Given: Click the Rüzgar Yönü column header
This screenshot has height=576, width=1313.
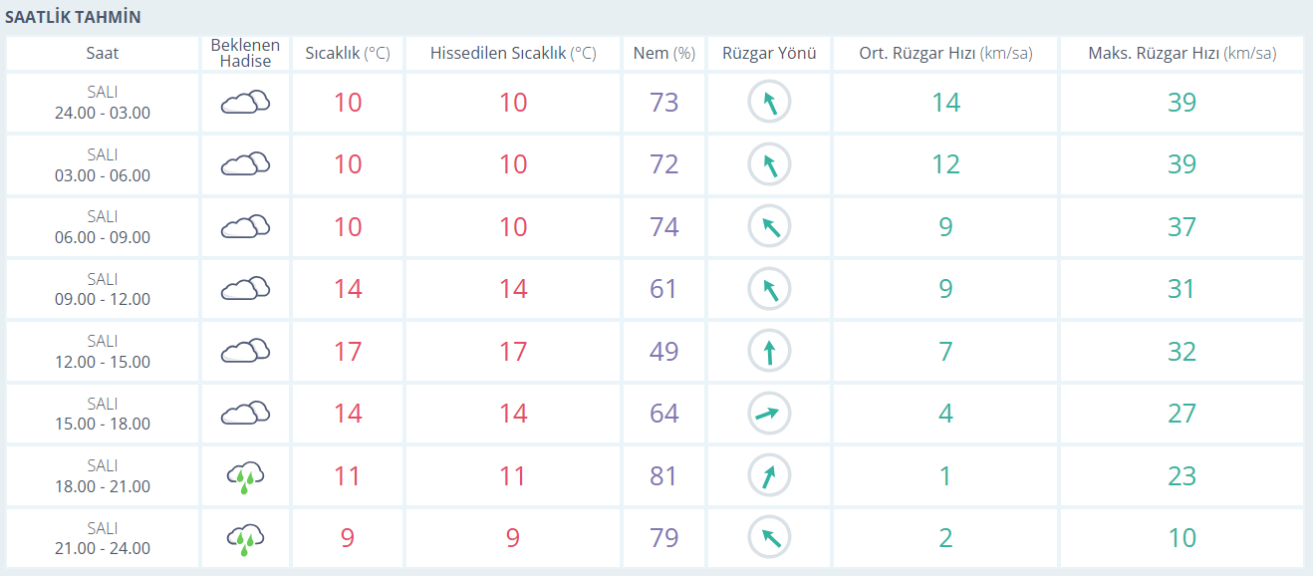Looking at the screenshot, I should [769, 54].
